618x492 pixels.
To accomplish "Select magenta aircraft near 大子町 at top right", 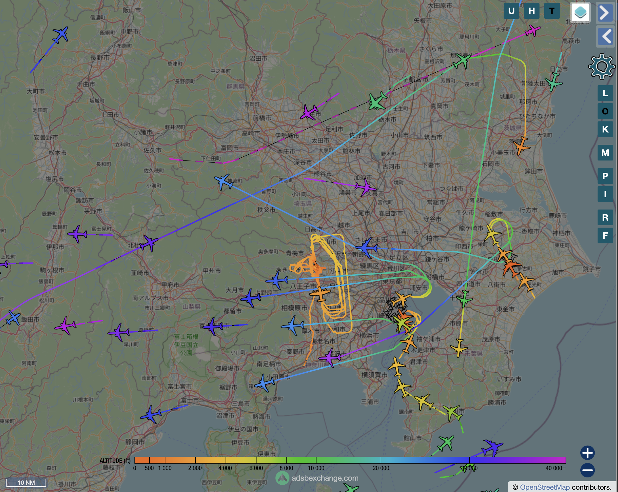I will tap(533, 30).
